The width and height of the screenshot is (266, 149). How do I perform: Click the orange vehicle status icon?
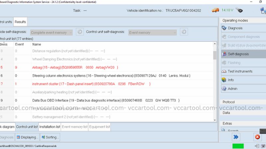click(x=215, y=10)
